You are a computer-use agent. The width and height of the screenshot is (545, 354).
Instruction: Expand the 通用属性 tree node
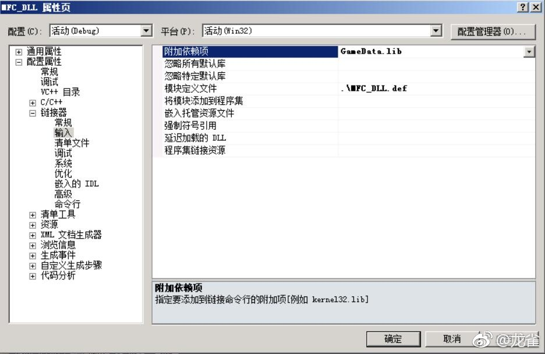(19, 52)
